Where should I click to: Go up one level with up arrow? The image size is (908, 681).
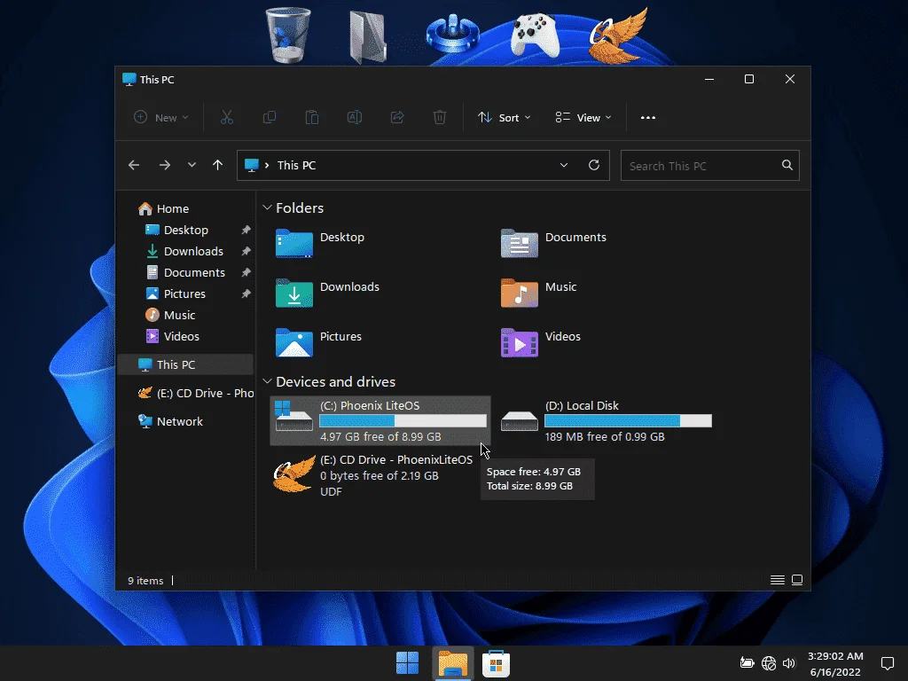pos(217,165)
